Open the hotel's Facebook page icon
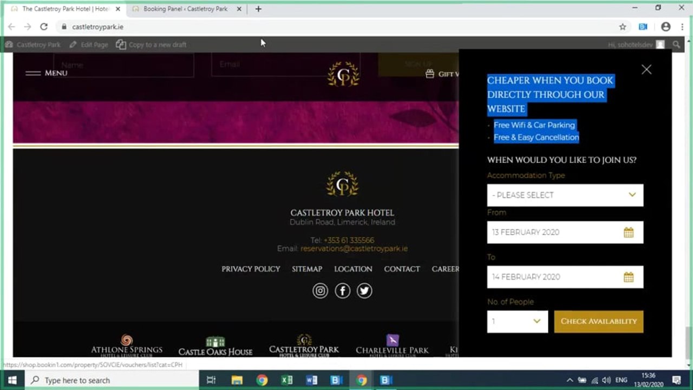Screen dimensions: 693x390 (x=343, y=291)
